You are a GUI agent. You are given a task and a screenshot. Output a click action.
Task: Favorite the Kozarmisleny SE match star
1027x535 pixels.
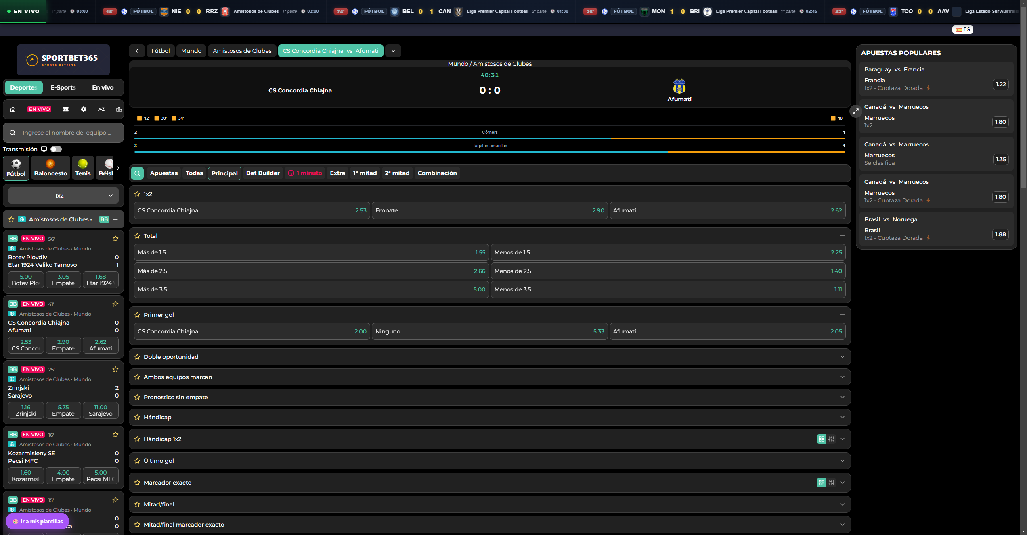pos(115,435)
